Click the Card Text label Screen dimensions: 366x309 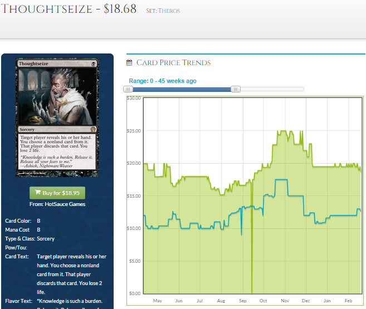[17, 257]
